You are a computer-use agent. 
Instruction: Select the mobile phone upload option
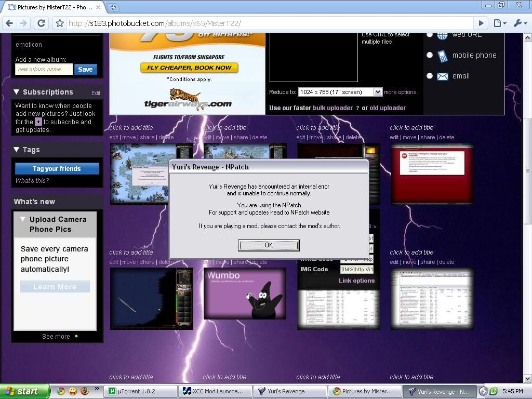430,55
